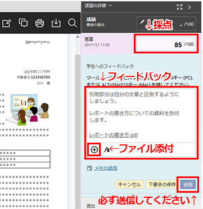This screenshot has width=203, height=209.
Task: Click the annotate pencil-square icon
Action: pos(6,23)
